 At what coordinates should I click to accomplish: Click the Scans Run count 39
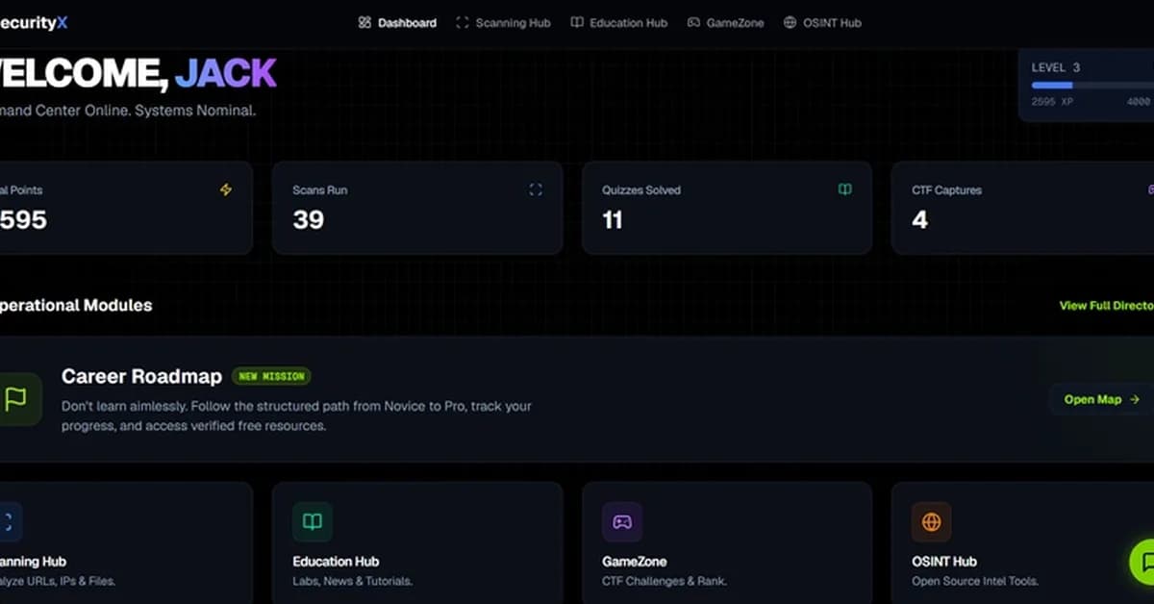(308, 220)
